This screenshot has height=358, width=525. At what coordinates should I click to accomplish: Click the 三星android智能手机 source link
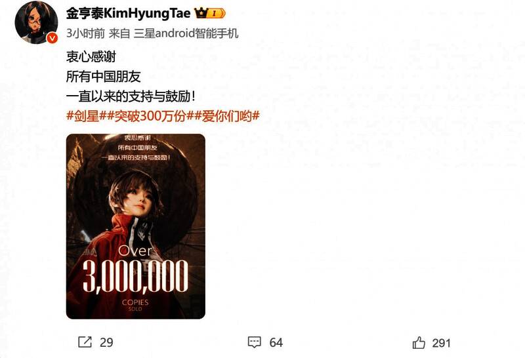[x=186, y=33]
